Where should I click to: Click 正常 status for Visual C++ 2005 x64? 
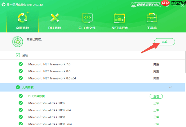[156, 110]
